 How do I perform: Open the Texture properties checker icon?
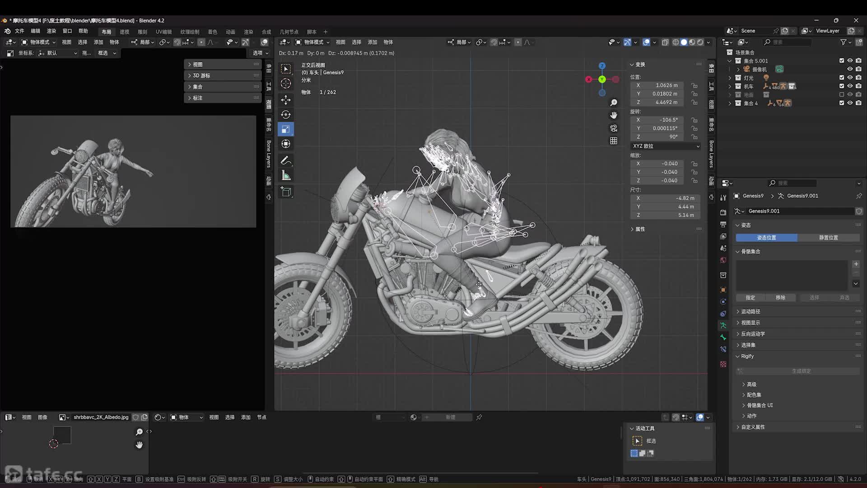723,364
